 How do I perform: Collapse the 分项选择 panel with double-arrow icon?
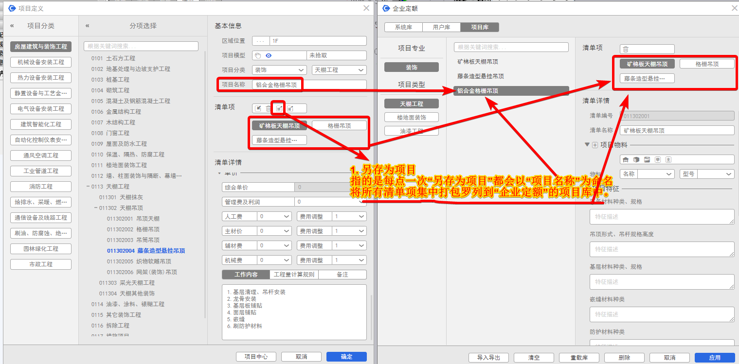pyautogui.click(x=87, y=26)
